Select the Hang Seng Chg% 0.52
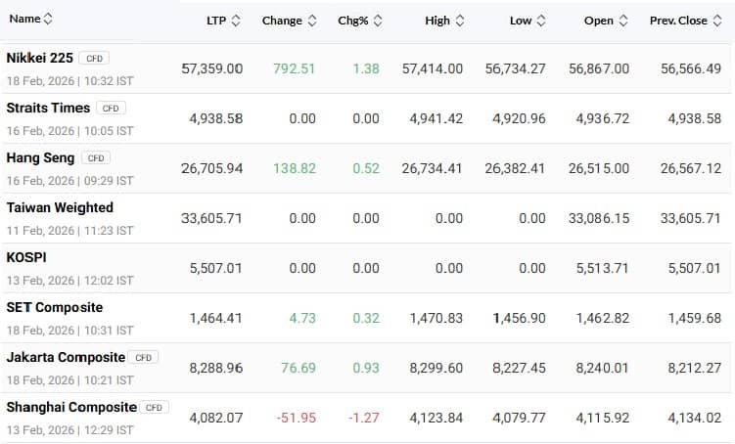Viewport: 735px width, 444px height. pos(366,168)
